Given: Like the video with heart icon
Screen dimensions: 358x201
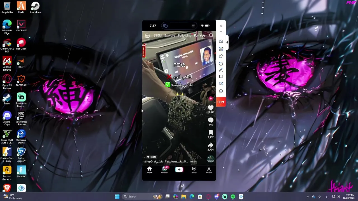Looking at the screenshot, I should [x=211, y=108].
